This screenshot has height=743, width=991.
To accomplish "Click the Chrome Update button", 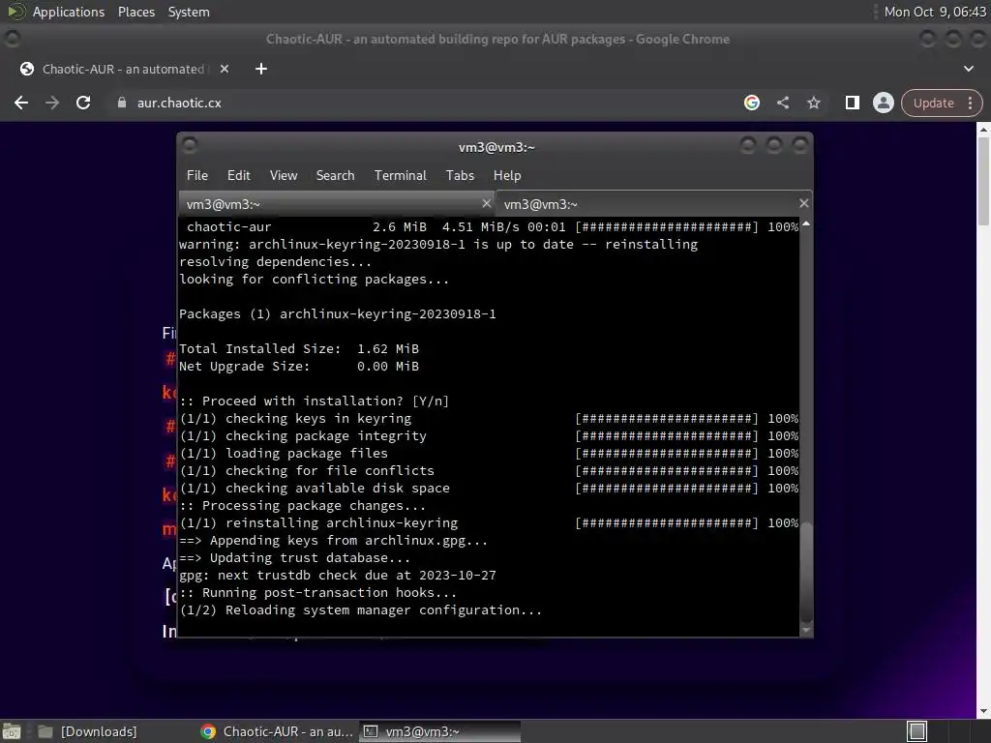I will click(x=933, y=103).
